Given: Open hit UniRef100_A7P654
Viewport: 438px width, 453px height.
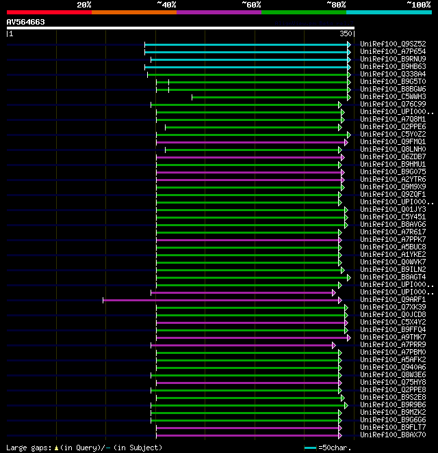Looking at the screenshot, I should pyautogui.click(x=393, y=51).
